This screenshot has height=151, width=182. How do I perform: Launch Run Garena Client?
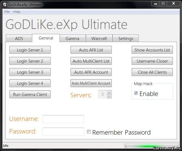(30, 94)
